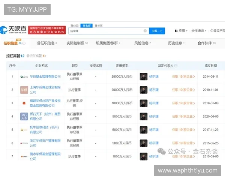Click the date cell 2019-11-01

coord(210,90)
